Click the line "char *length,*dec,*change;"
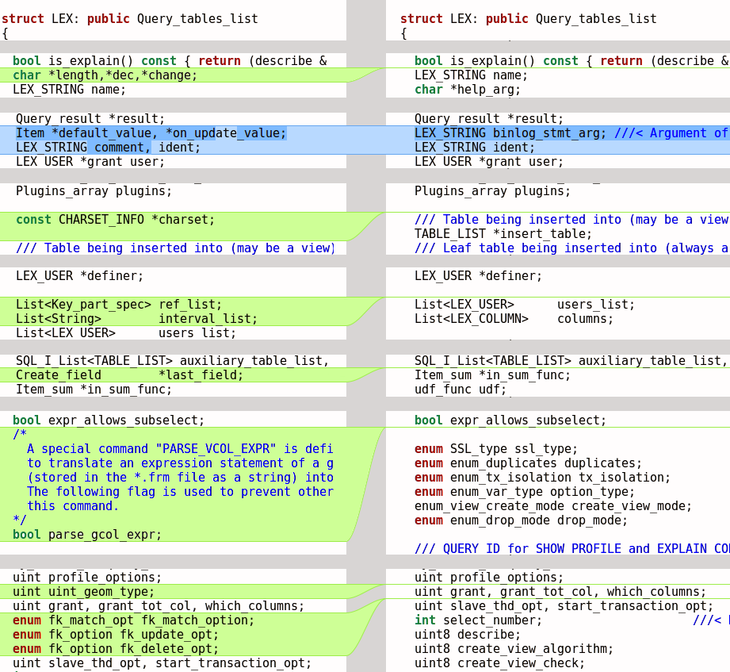Image resolution: width=730 pixels, height=672 pixels. [105, 75]
